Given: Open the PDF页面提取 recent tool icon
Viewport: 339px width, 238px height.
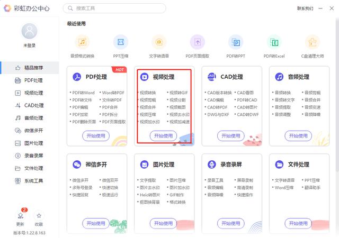Looking at the screenshot, I should tap(198, 42).
